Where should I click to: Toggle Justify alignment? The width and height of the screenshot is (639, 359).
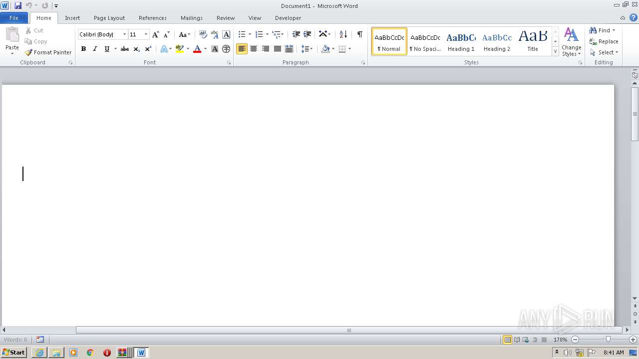277,49
